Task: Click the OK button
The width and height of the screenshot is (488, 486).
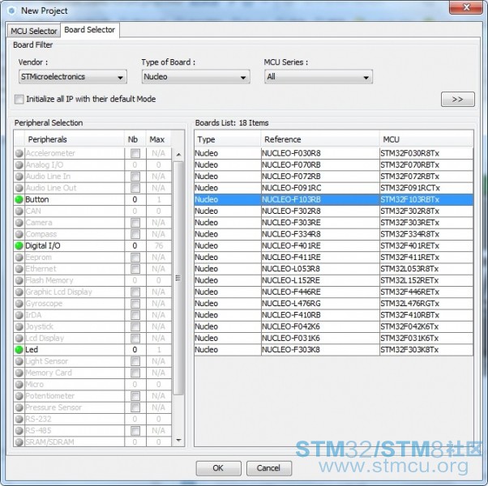Action: tap(219, 468)
